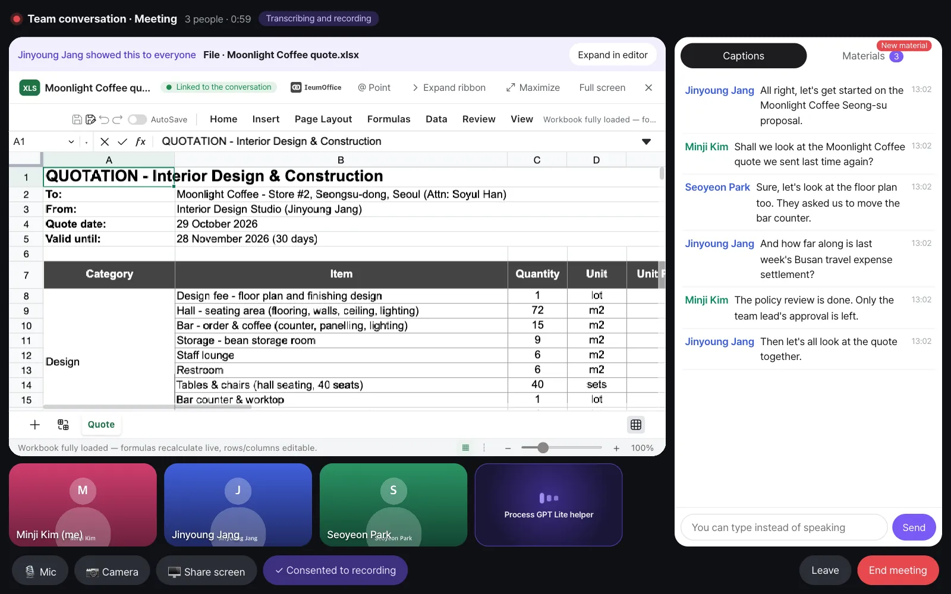
Task: Open the all sheets list icon
Action: pos(63,425)
